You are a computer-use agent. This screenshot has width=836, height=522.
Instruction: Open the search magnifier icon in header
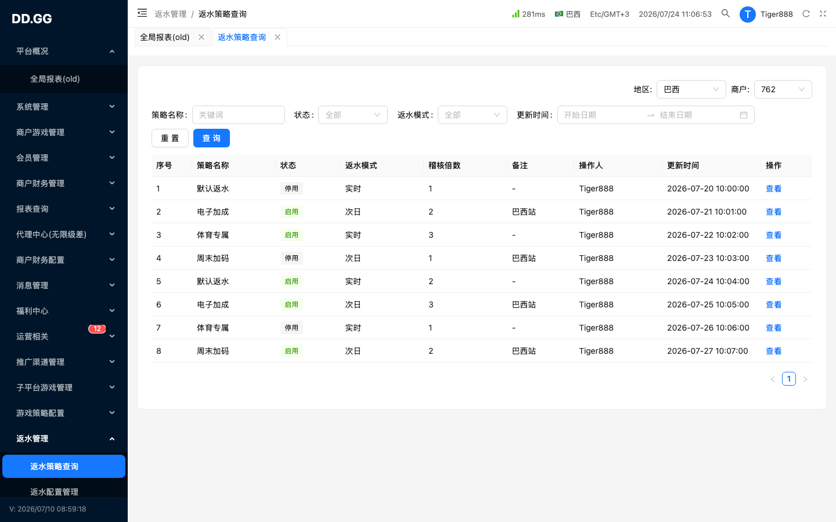(726, 13)
